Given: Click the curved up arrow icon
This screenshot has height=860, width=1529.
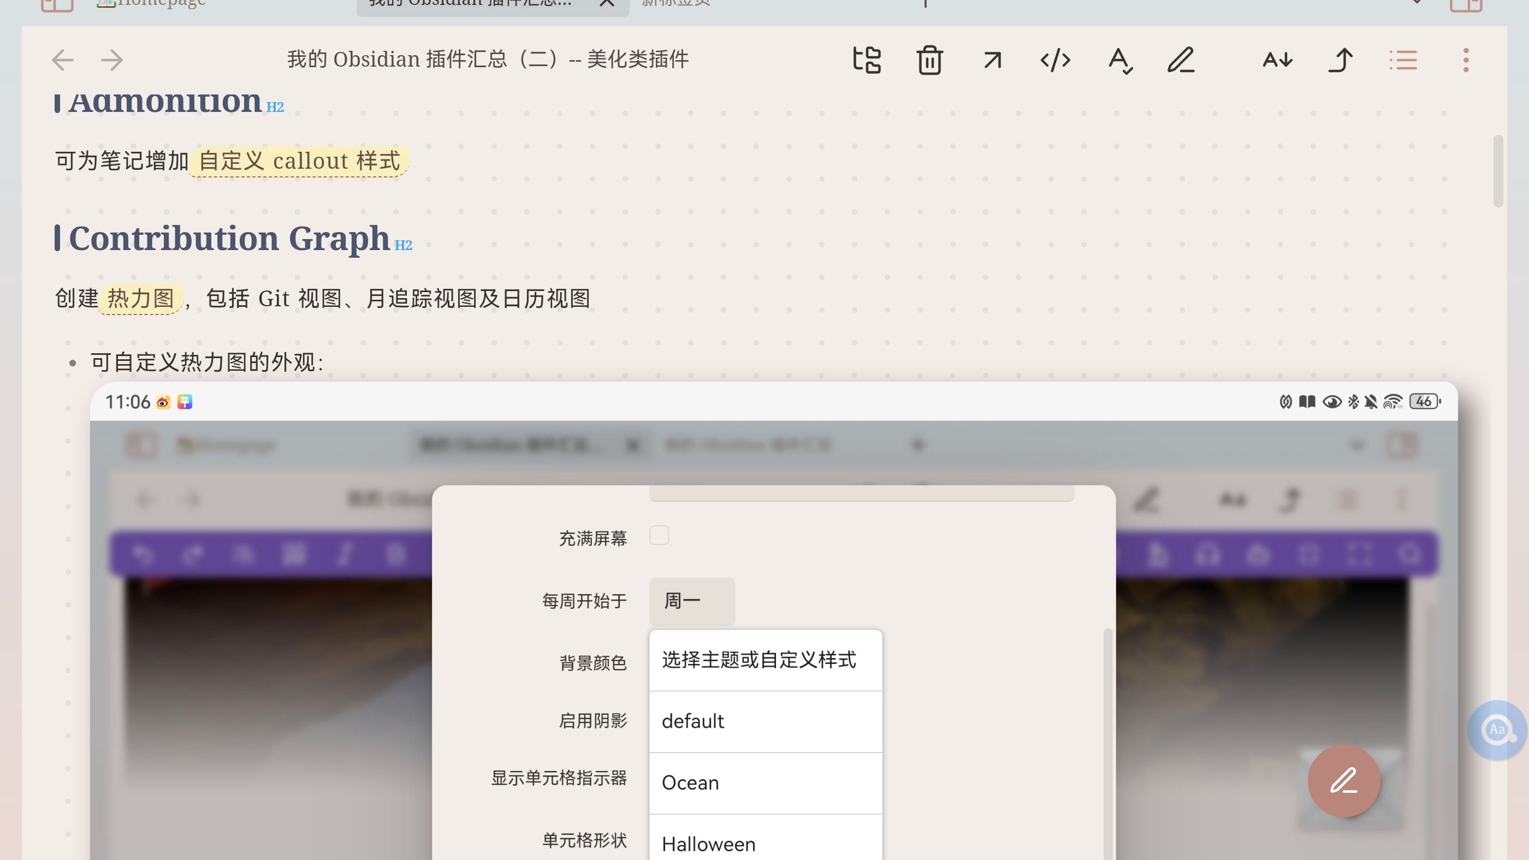Looking at the screenshot, I should pyautogui.click(x=1340, y=60).
